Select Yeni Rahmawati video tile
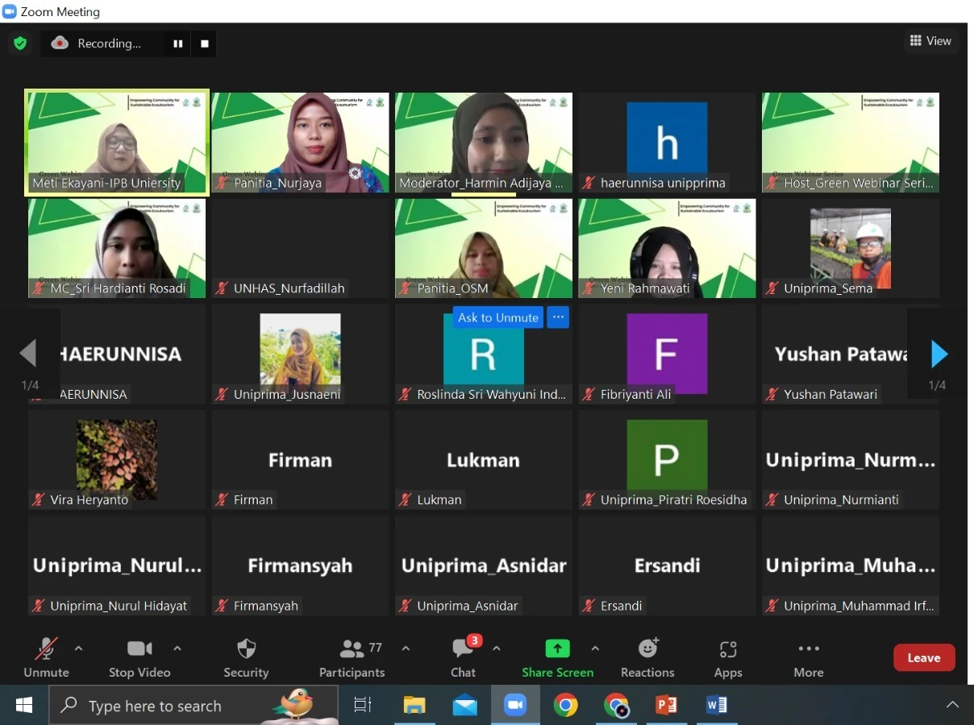The height and width of the screenshot is (725, 974). click(667, 248)
